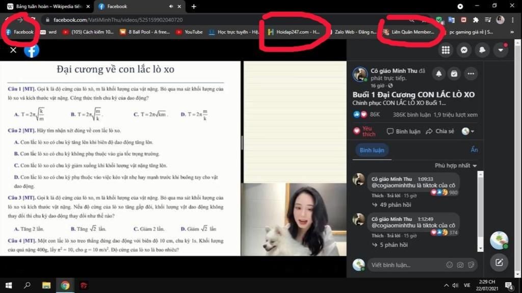Image resolution: width=522 pixels, height=293 pixels.
Task: Click the Ẩn link to hide comments
Action: point(474,150)
